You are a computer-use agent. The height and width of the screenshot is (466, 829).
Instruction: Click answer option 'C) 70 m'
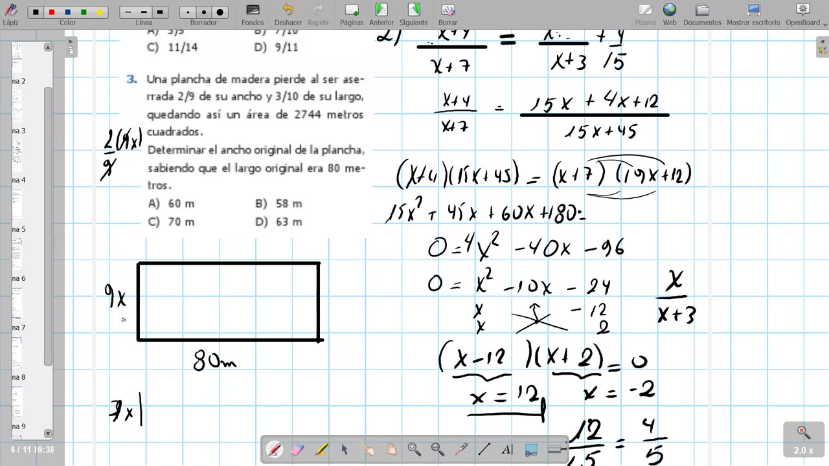[172, 221]
